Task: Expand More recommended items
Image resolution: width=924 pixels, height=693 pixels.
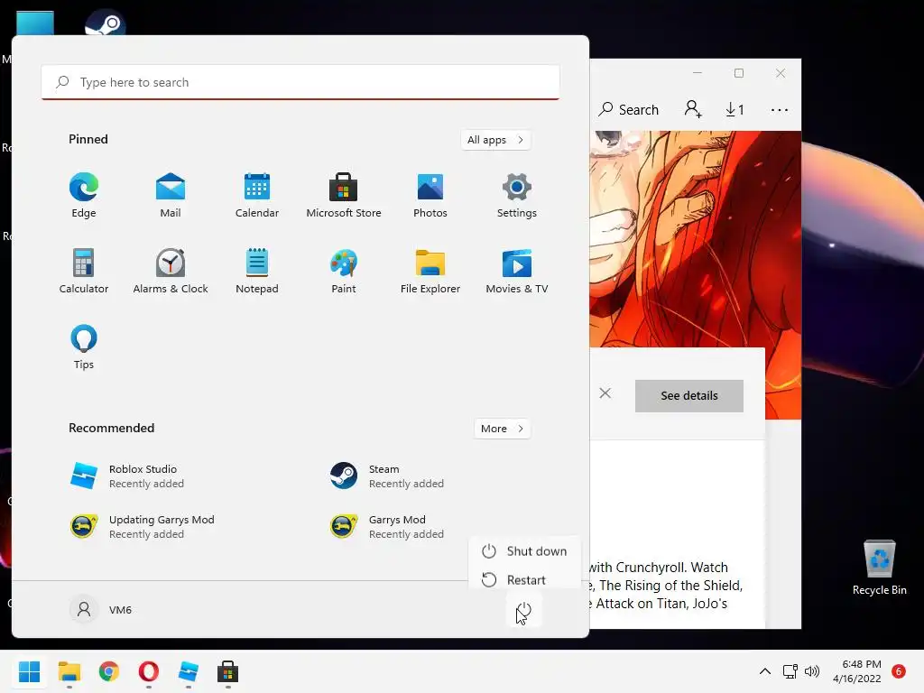Action: click(x=502, y=429)
